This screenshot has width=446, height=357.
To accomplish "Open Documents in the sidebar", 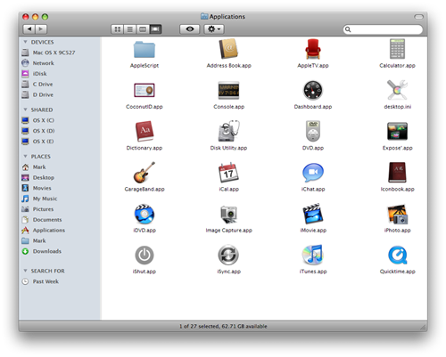I will [42, 220].
